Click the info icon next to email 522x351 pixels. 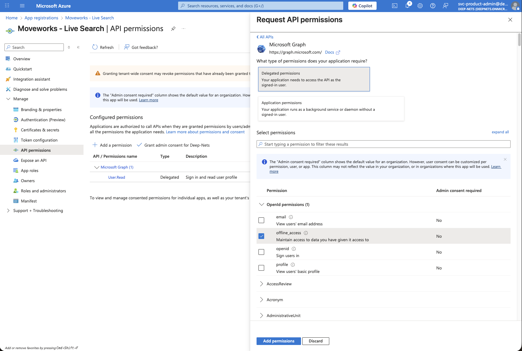pos(291,217)
